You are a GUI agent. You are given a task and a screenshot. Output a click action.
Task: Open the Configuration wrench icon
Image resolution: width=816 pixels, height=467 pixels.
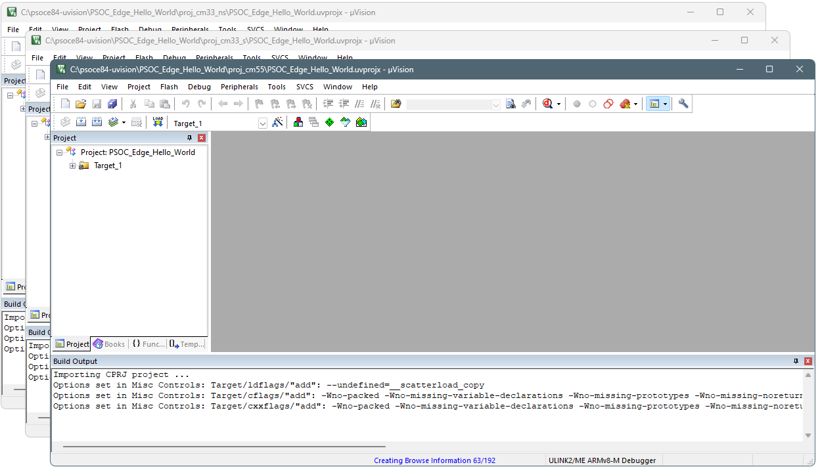683,104
